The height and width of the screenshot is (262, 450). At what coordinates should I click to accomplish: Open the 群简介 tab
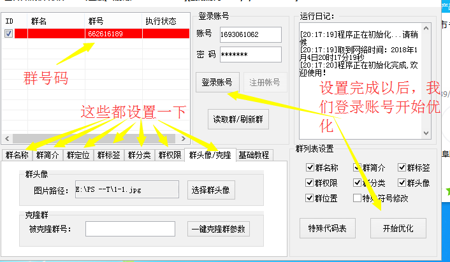point(48,156)
